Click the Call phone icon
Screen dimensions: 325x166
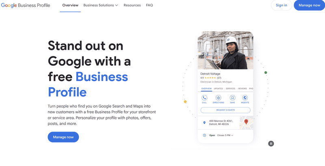click(204, 98)
